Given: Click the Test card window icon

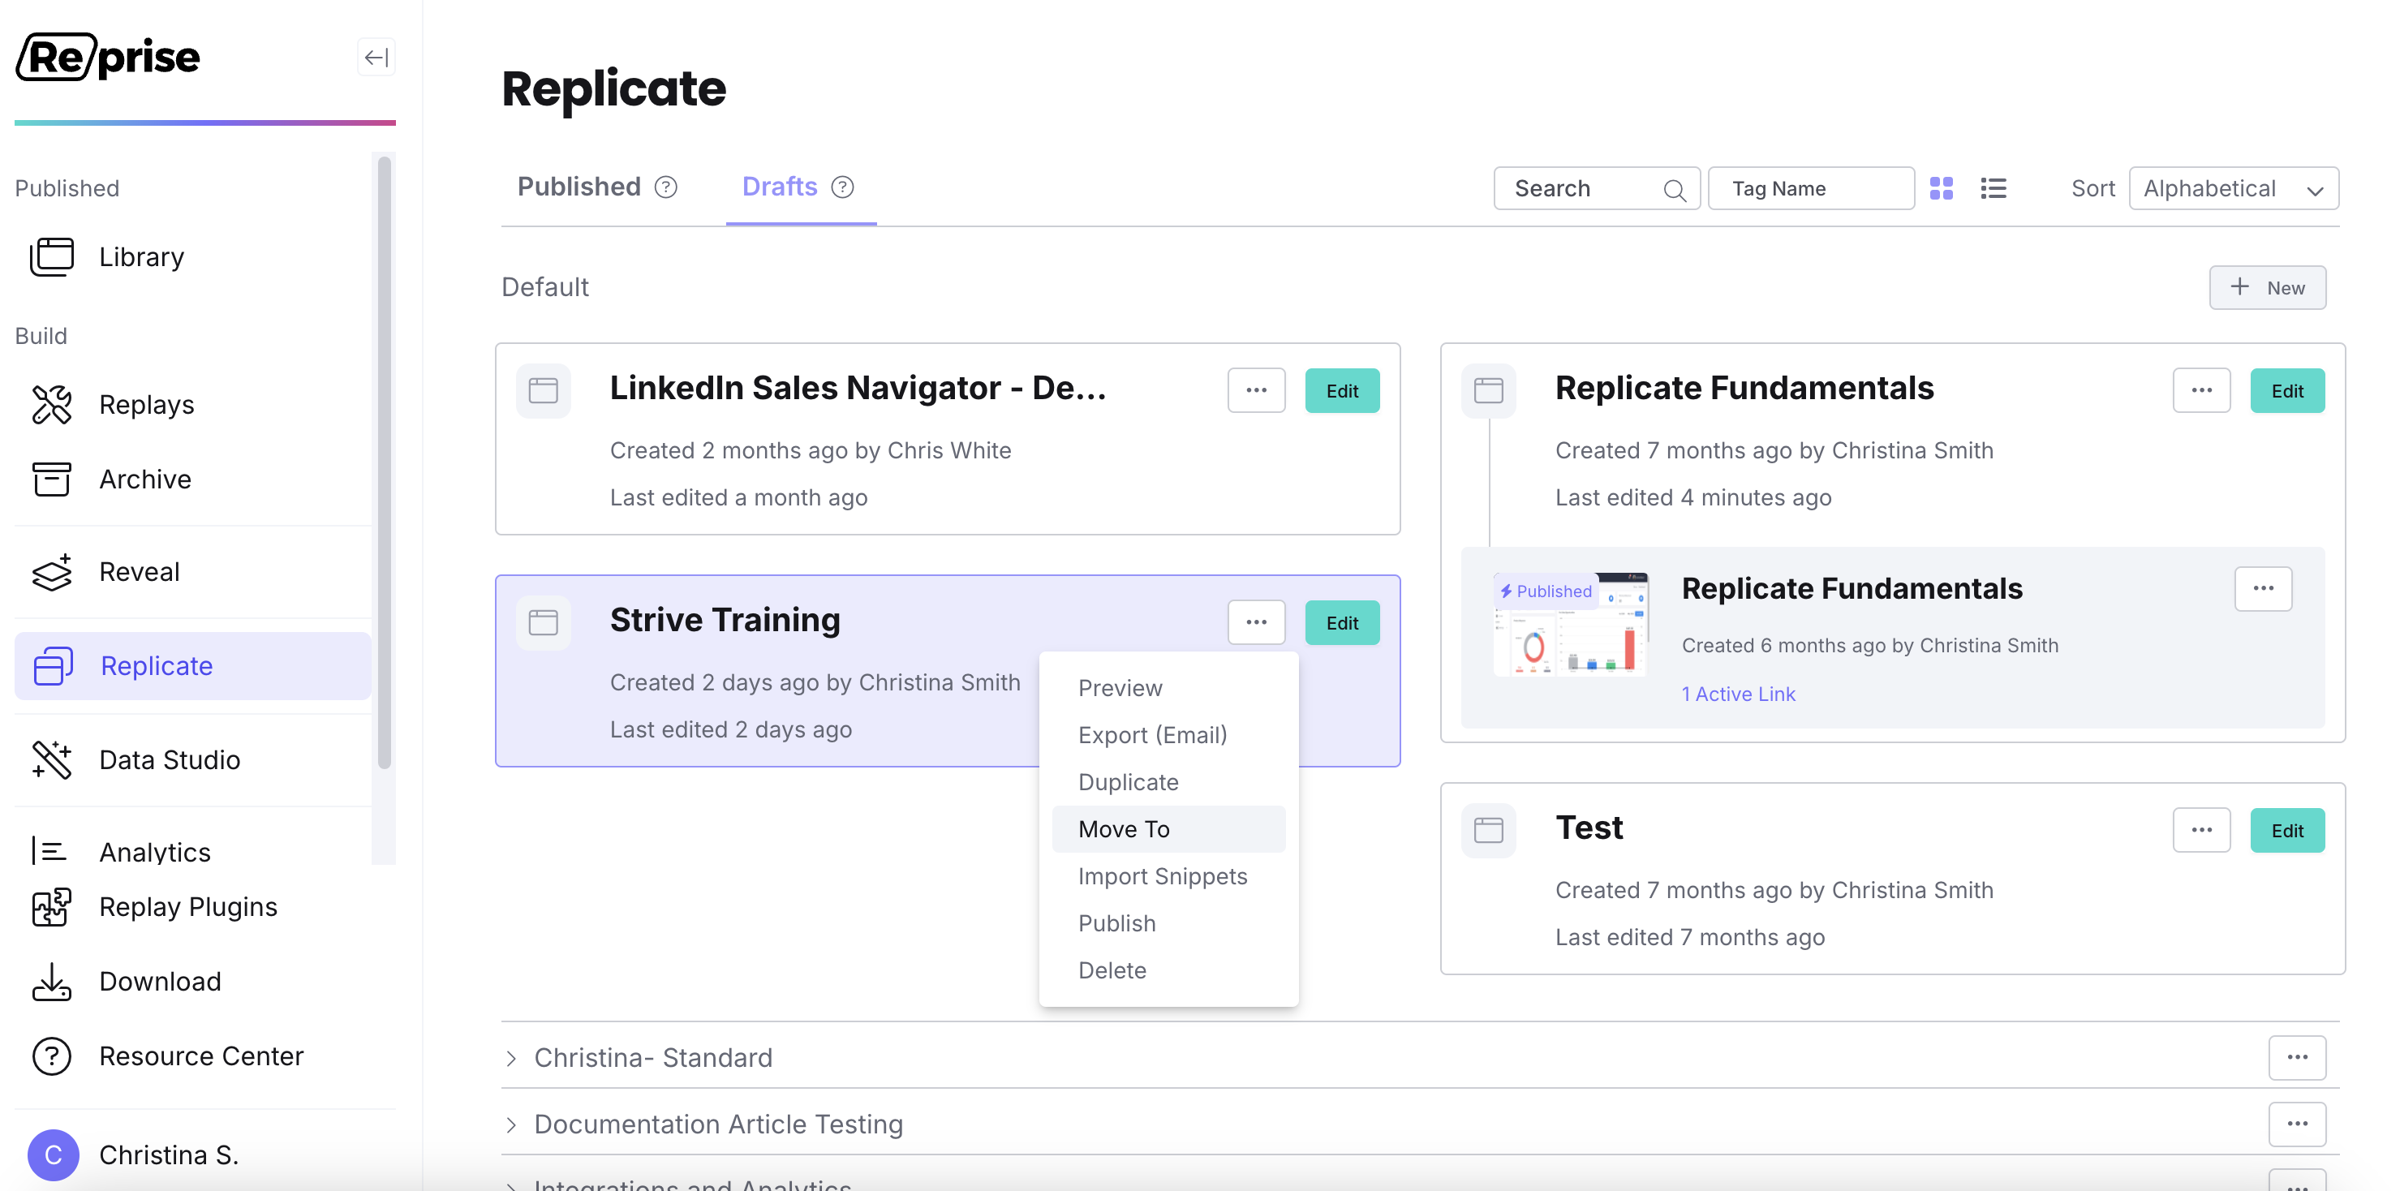Looking at the screenshot, I should 1488,829.
